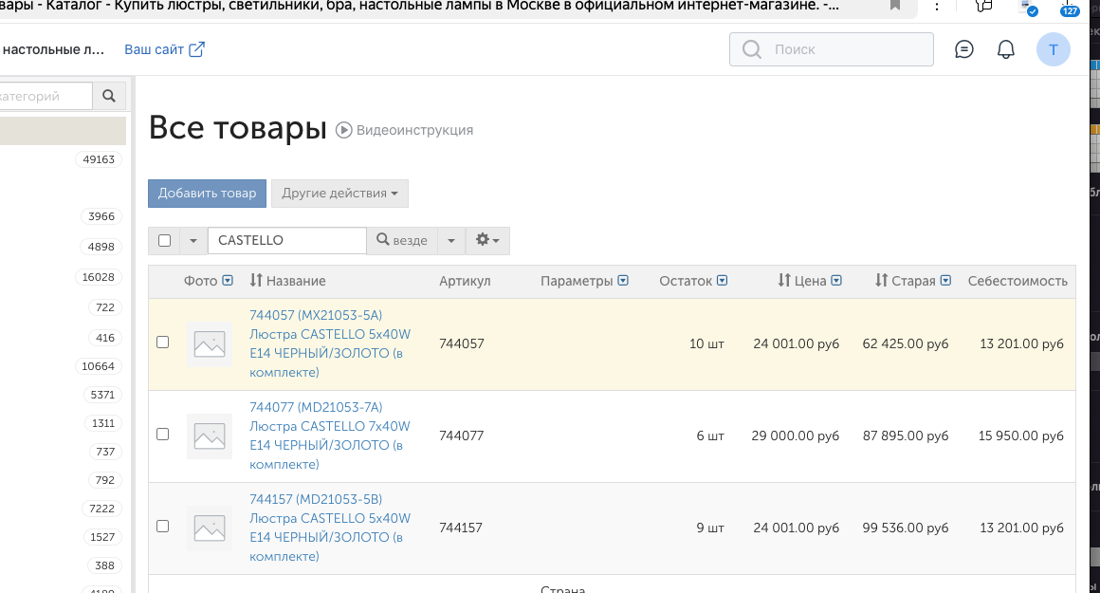Check the box for product 744057

[162, 343]
